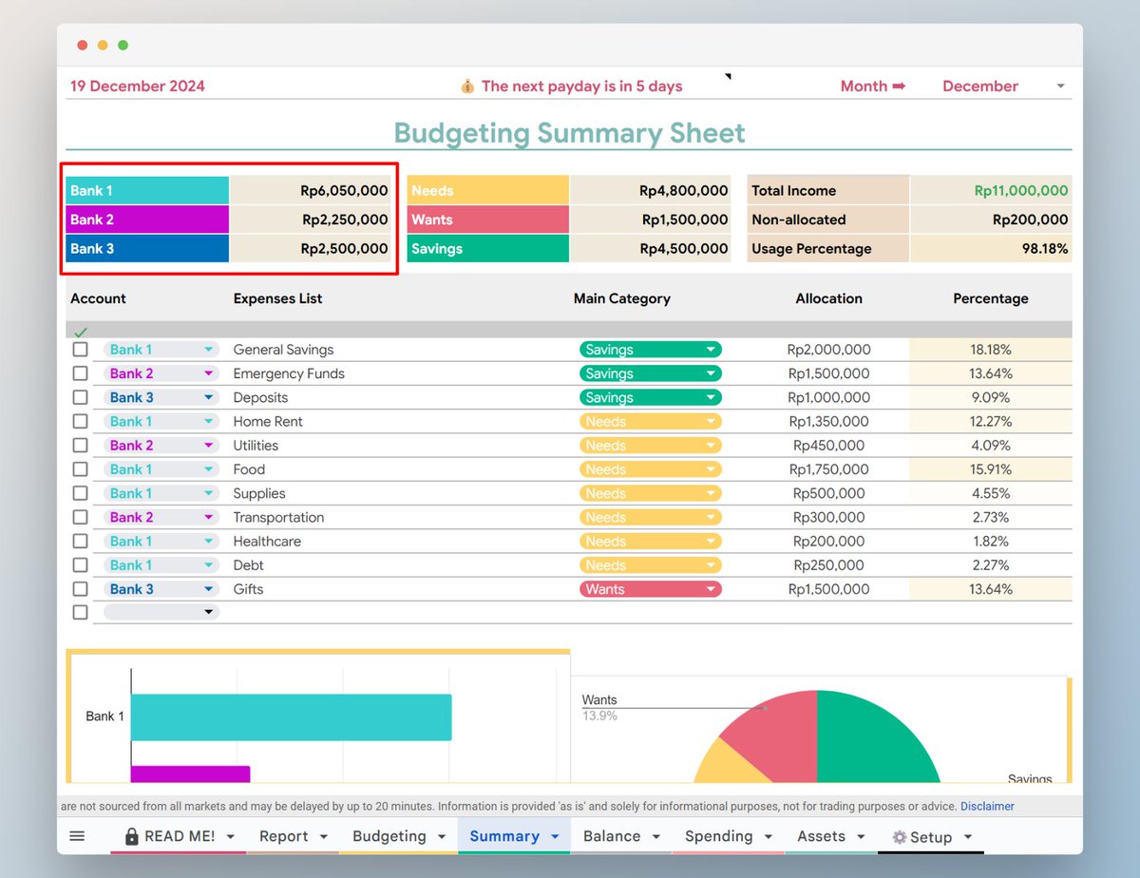Click the Wants slice of pie chart
The image size is (1140, 878).
(x=779, y=736)
